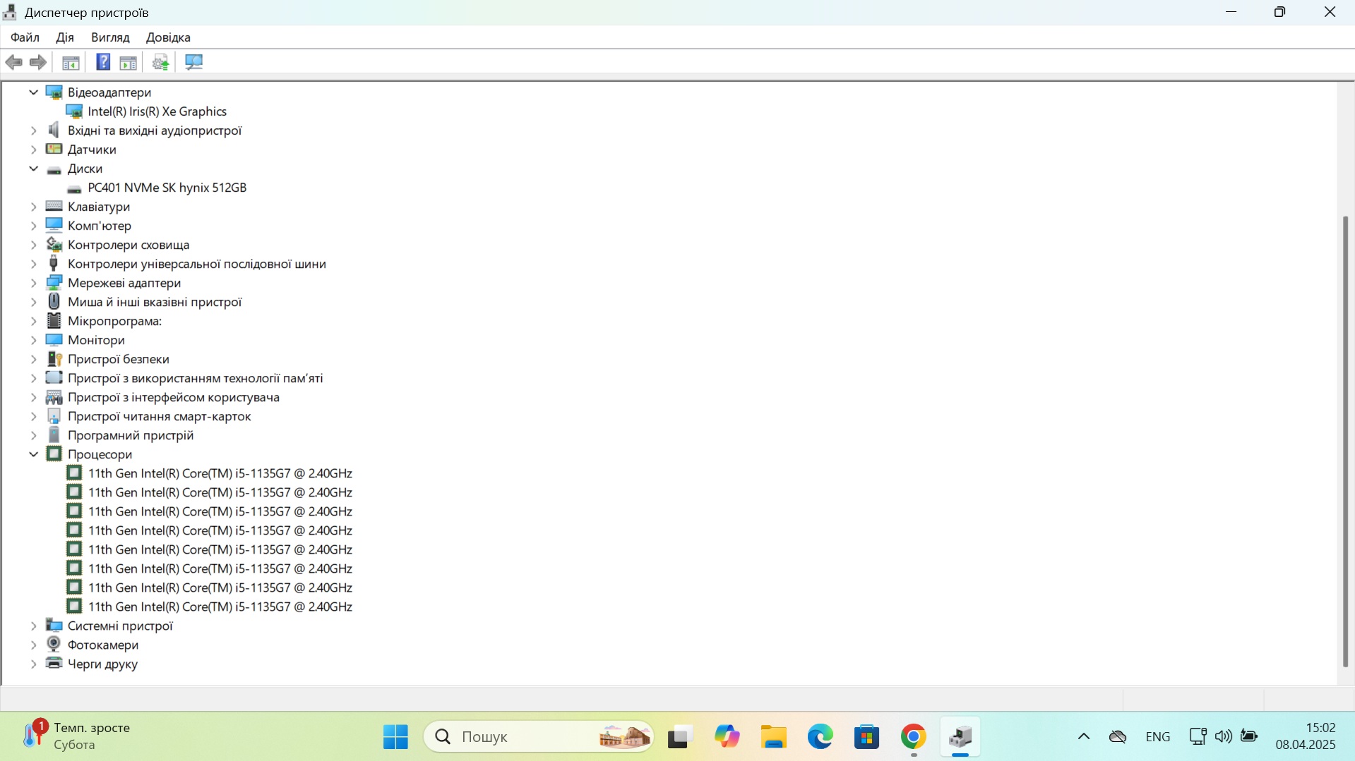Click the Пристрої безпеки icon
The image size is (1355, 761).
(54, 359)
